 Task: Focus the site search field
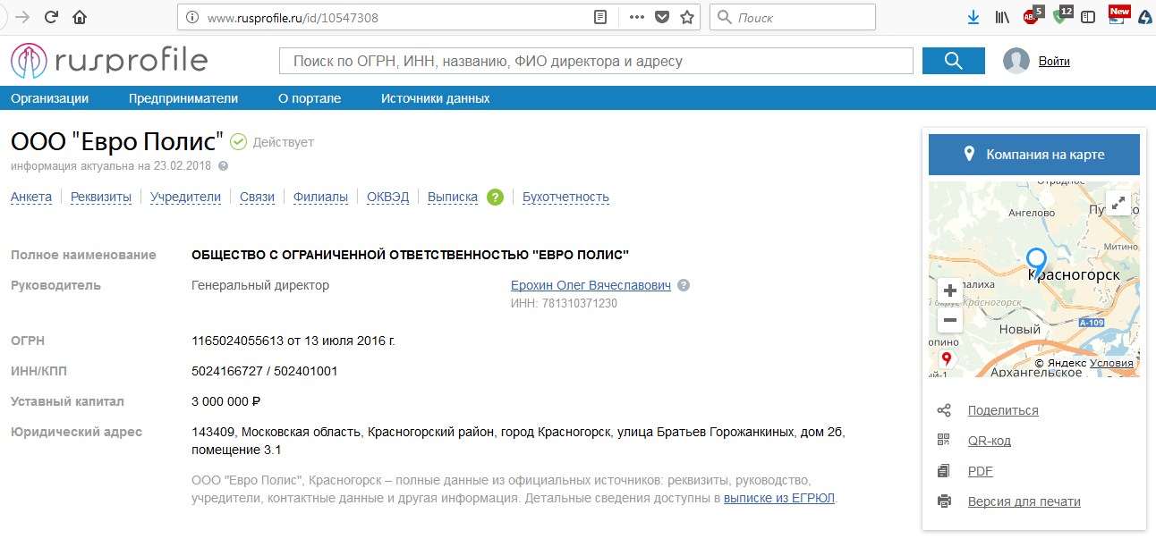(597, 61)
